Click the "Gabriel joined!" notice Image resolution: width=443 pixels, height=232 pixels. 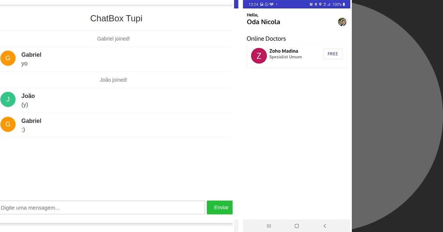[113, 39]
